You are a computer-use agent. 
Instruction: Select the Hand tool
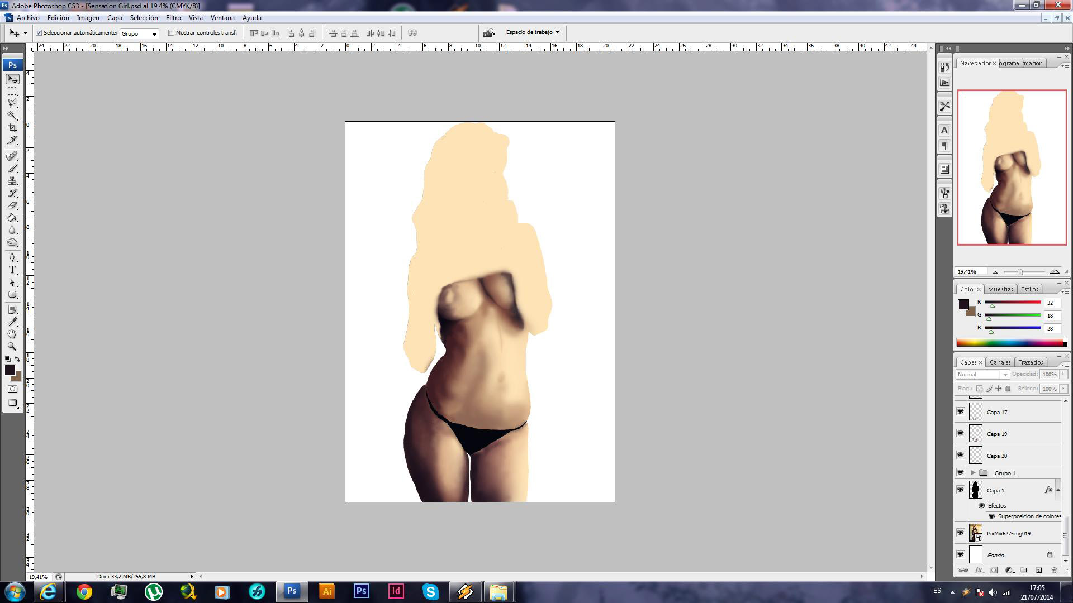click(x=12, y=334)
